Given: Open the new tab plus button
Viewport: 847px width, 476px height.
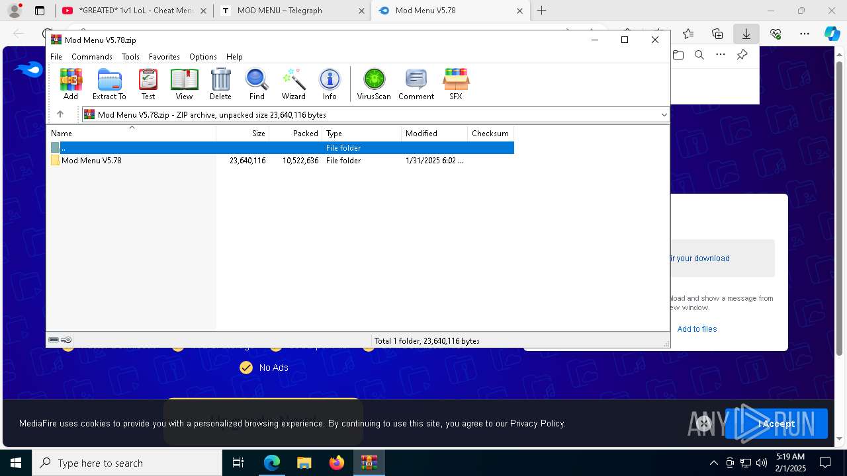Looking at the screenshot, I should point(541,11).
